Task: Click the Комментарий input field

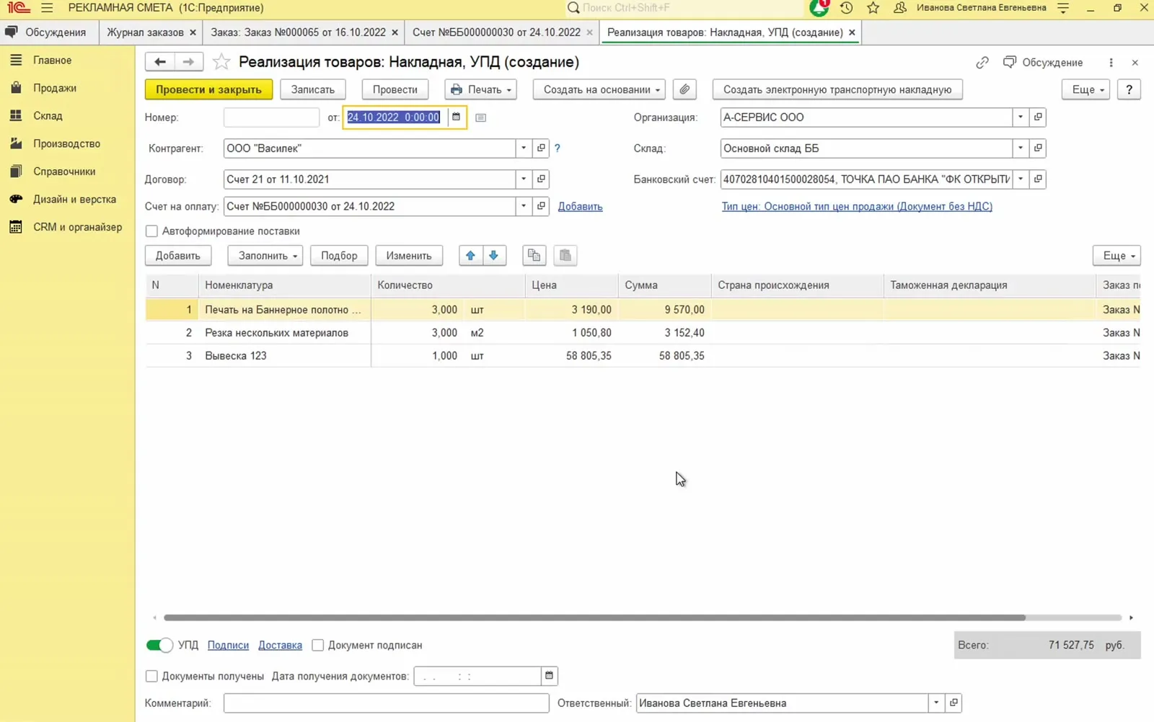Action: pos(386,703)
